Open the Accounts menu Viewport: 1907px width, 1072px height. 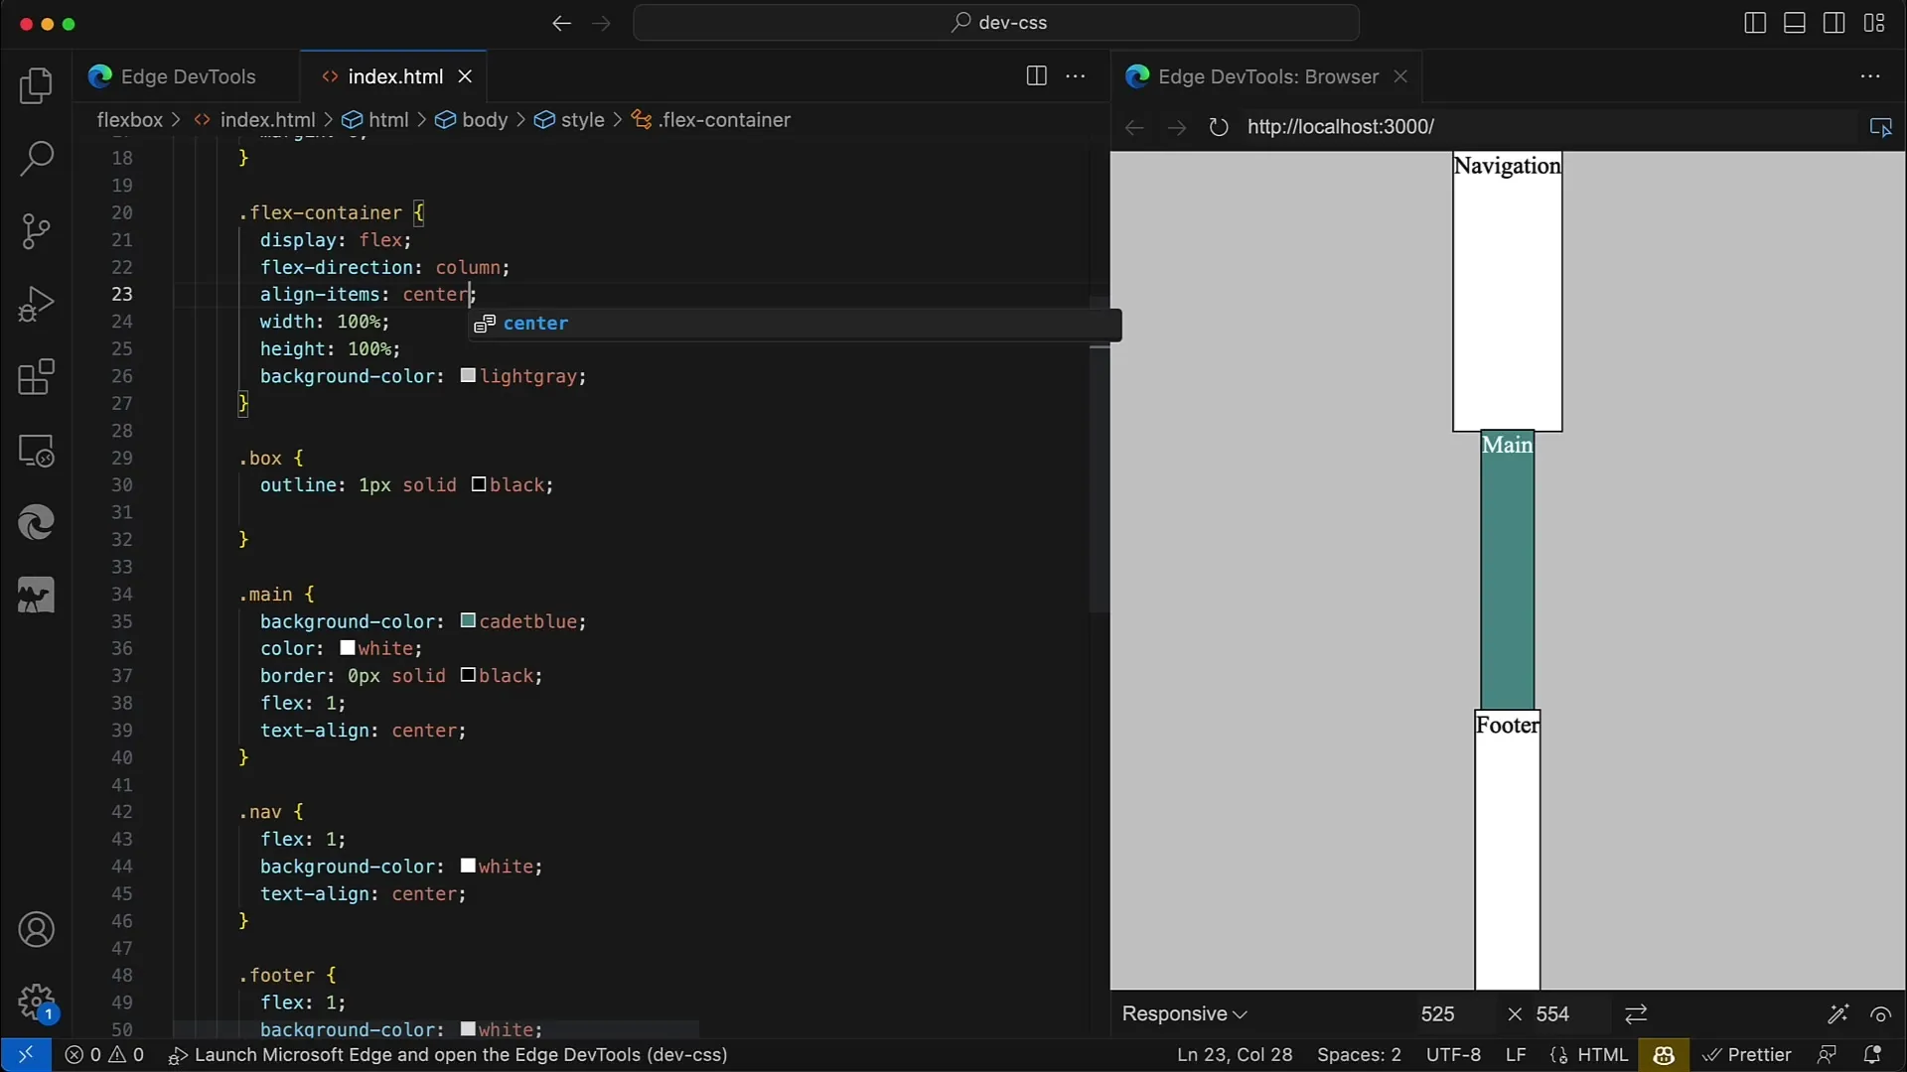36,930
